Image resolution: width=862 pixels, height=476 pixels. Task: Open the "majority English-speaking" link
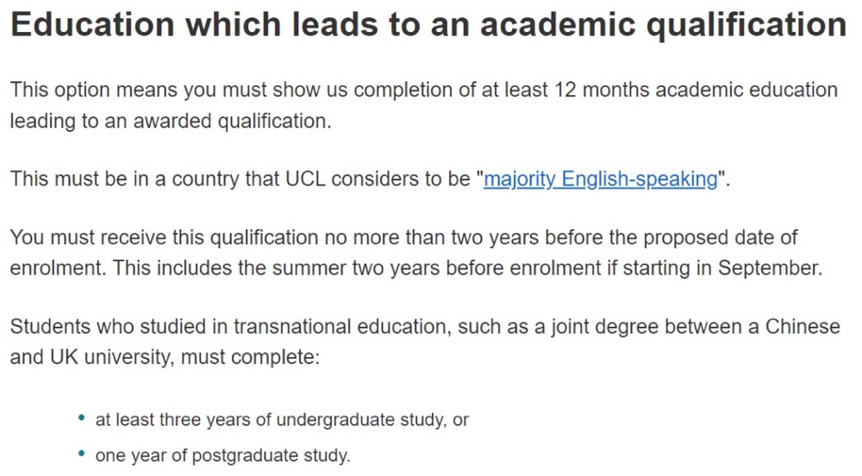point(600,179)
